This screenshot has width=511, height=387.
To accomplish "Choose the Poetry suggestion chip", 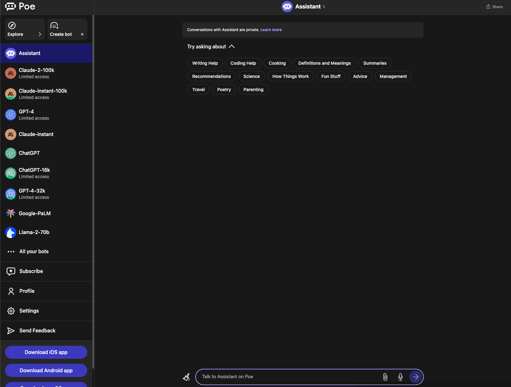I will (x=224, y=90).
